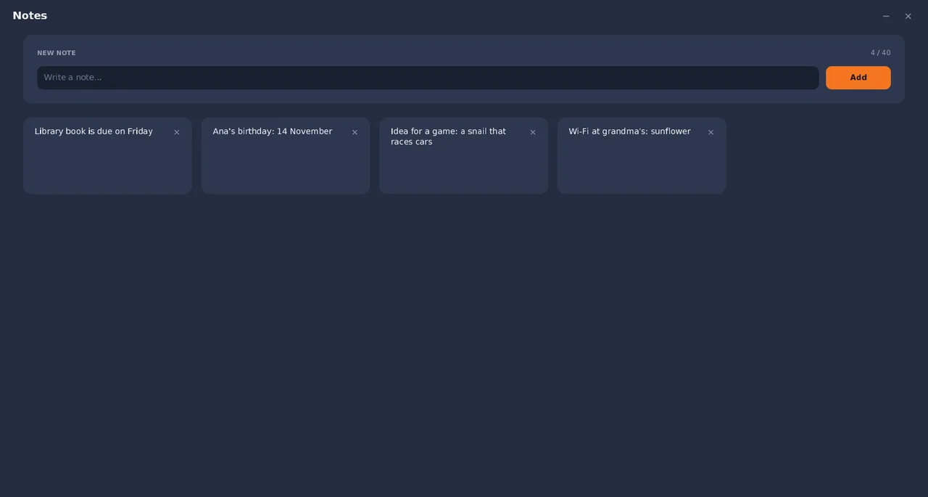Click the "Ana's birthday: 14 November" text
The height and width of the screenshot is (497, 928).
(273, 131)
